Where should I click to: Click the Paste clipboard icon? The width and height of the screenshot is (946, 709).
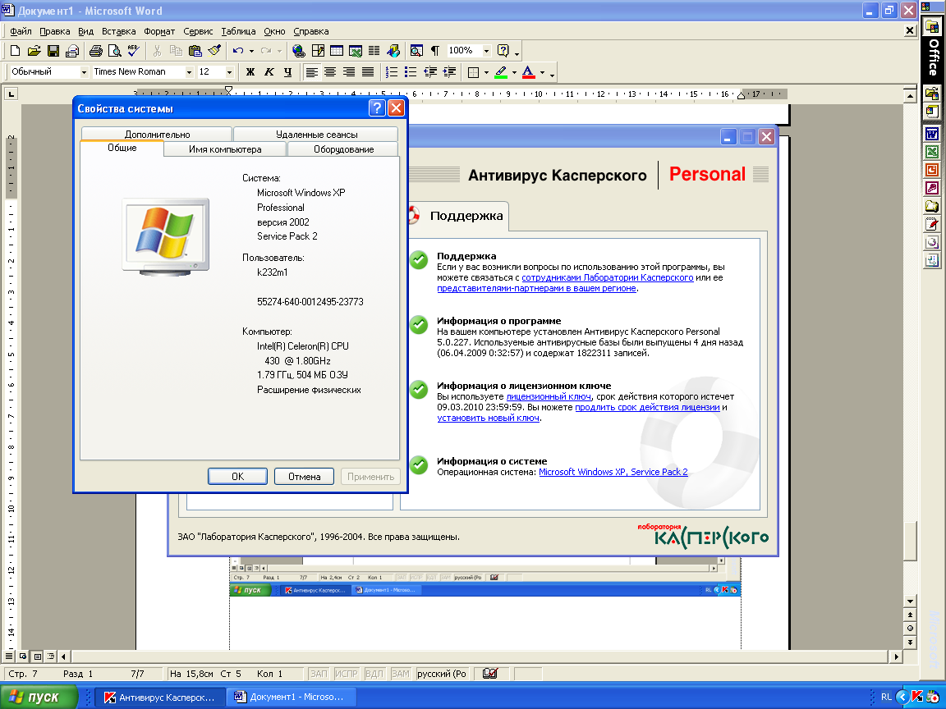[x=195, y=51]
